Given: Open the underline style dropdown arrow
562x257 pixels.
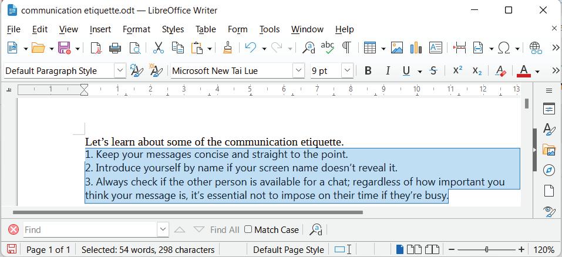Looking at the screenshot, I should pyautogui.click(x=420, y=71).
